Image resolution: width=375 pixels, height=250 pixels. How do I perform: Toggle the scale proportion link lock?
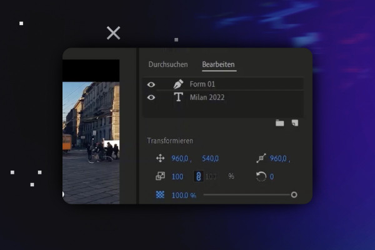(198, 176)
